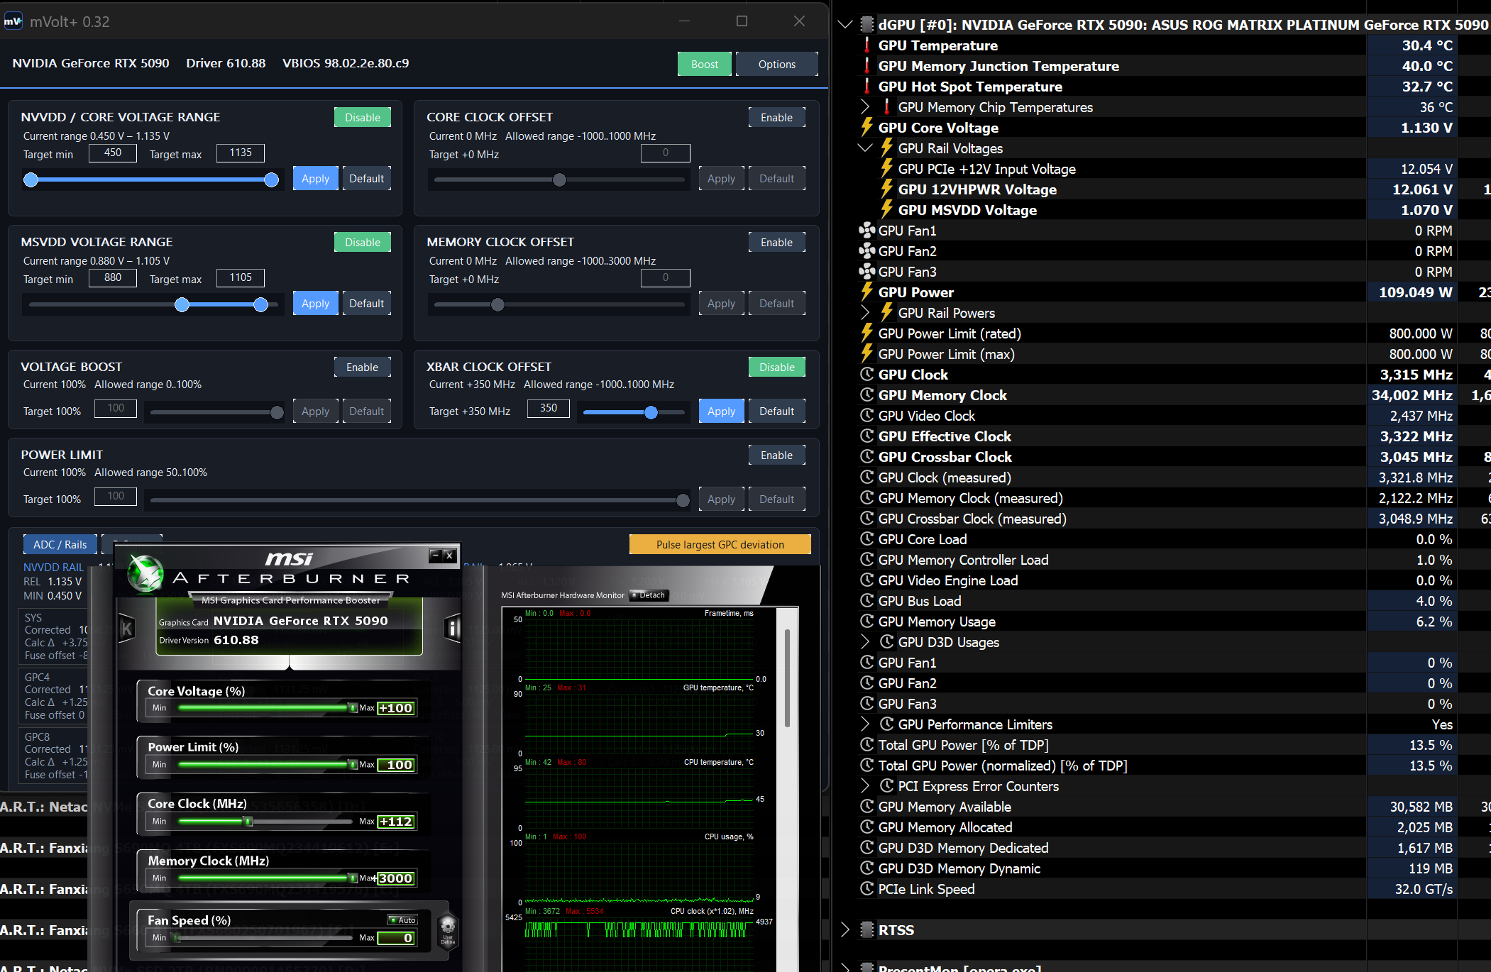Open the mVolt+ Options
Image resolution: width=1491 pixels, height=972 pixels.
pos(777,65)
